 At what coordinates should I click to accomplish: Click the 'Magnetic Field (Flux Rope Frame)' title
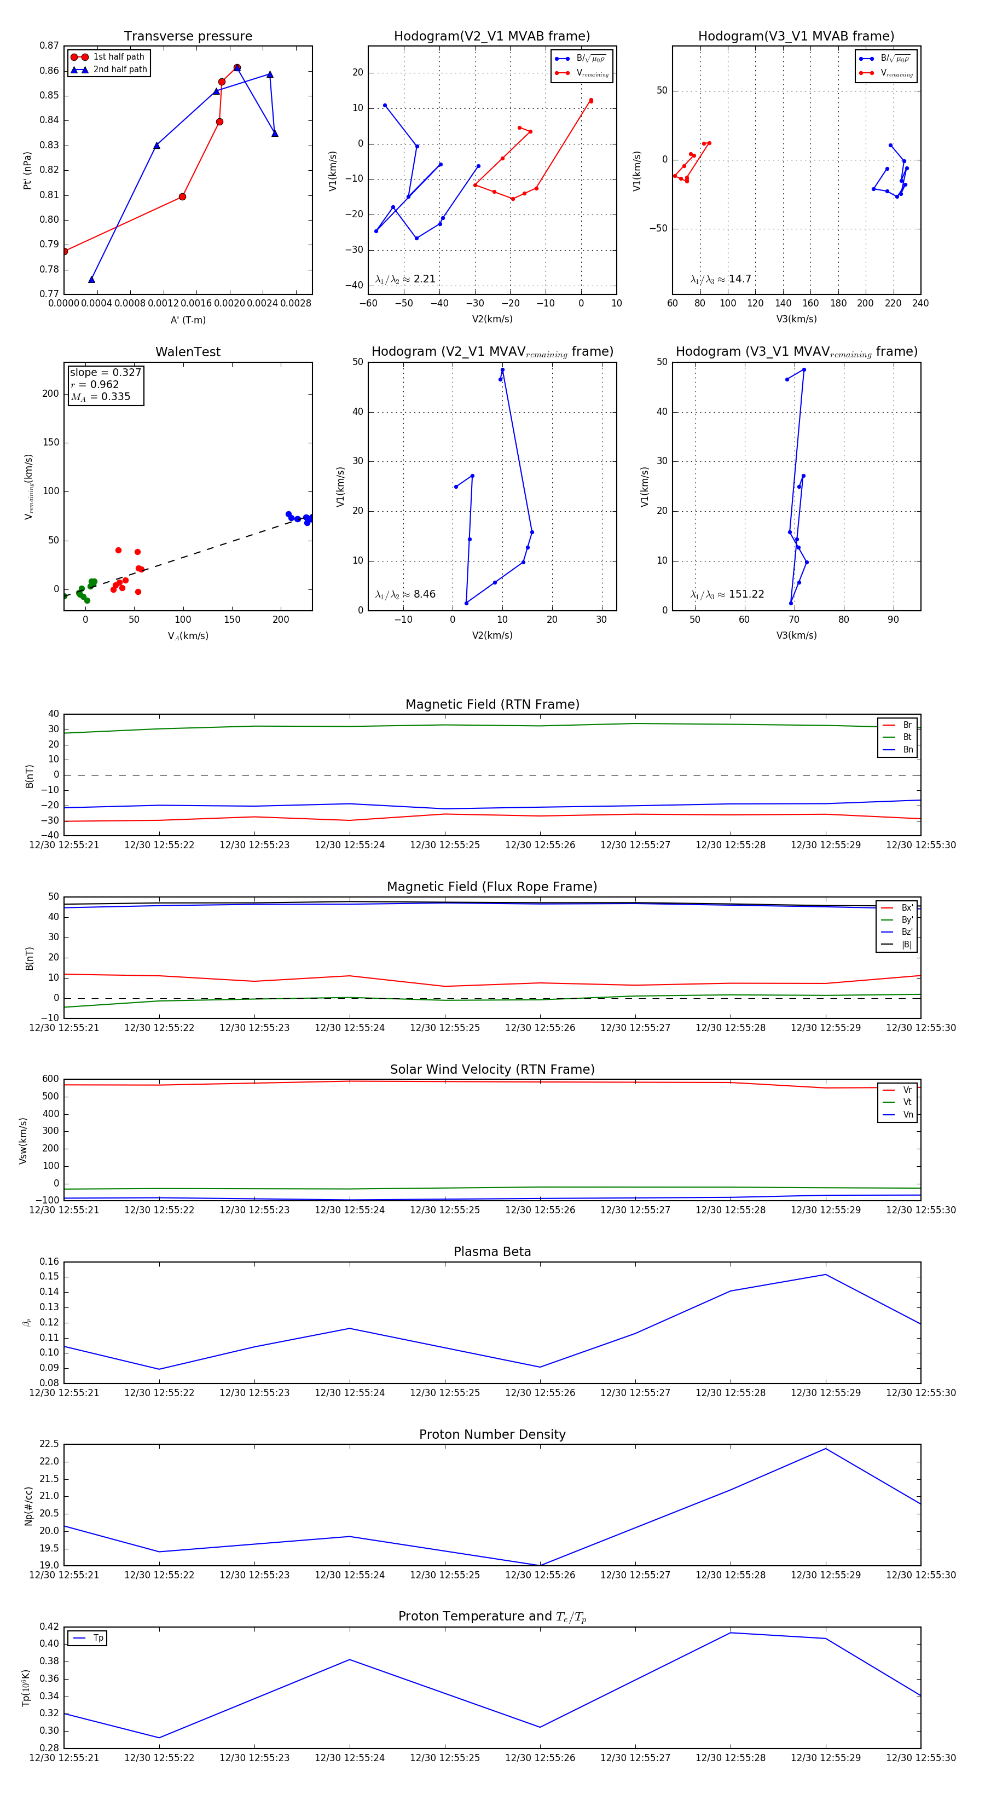point(492,887)
